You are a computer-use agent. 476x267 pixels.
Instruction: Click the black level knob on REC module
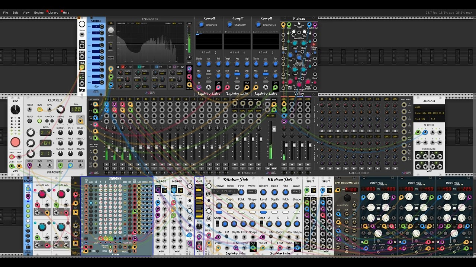tap(15, 109)
